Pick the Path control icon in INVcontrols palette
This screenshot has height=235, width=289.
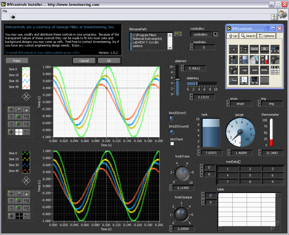pos(233,80)
